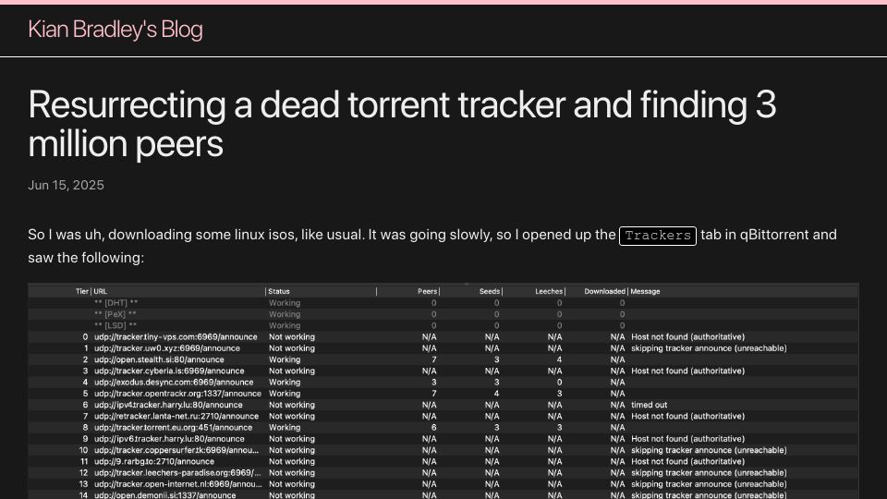This screenshot has width=887, height=499.
Task: Click seeds value 4 in opentrackr.org row
Action: (496, 394)
